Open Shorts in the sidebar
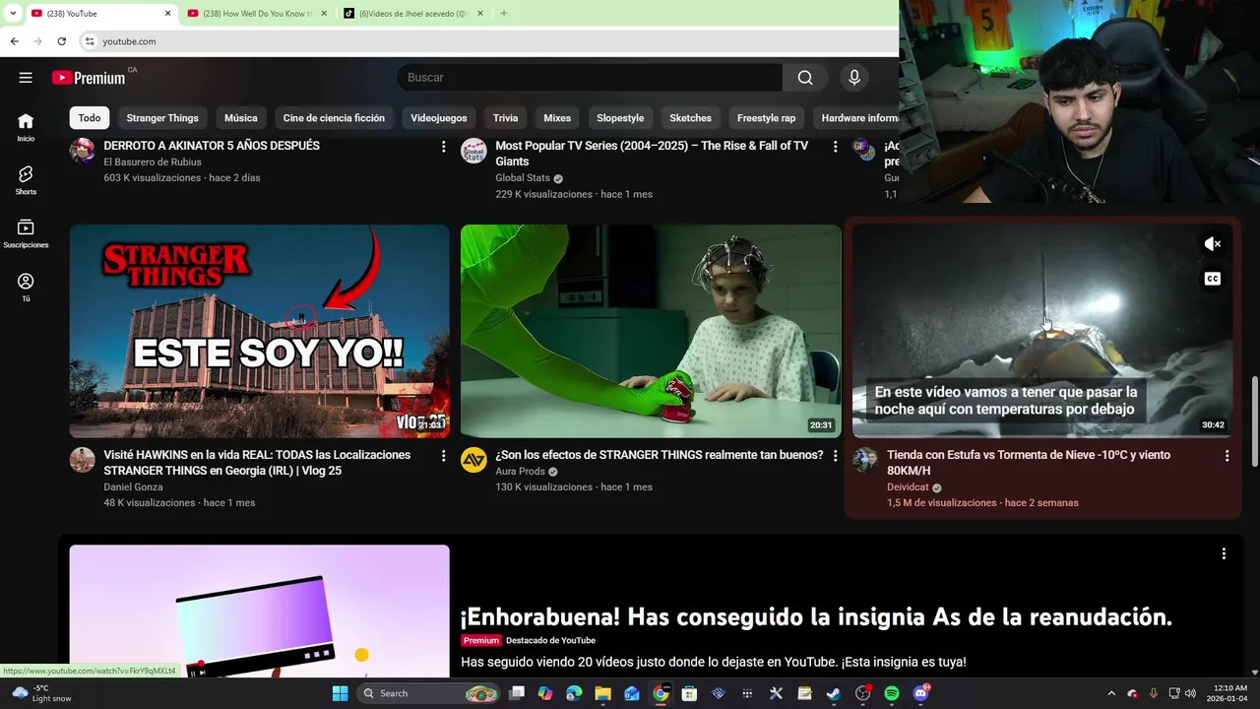This screenshot has width=1260, height=709. click(x=26, y=179)
